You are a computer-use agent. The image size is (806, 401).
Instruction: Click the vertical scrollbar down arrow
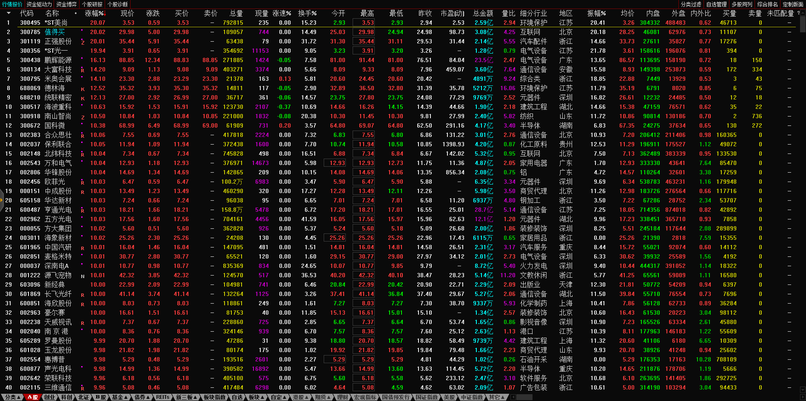[802, 390]
